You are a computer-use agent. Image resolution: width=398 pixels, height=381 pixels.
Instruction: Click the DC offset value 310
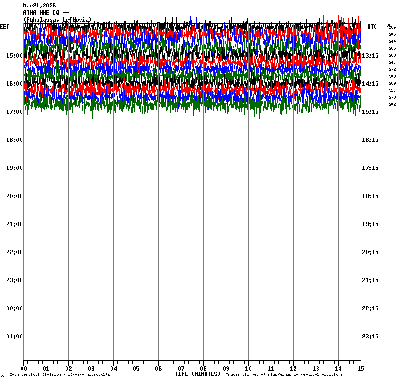[x=392, y=90]
